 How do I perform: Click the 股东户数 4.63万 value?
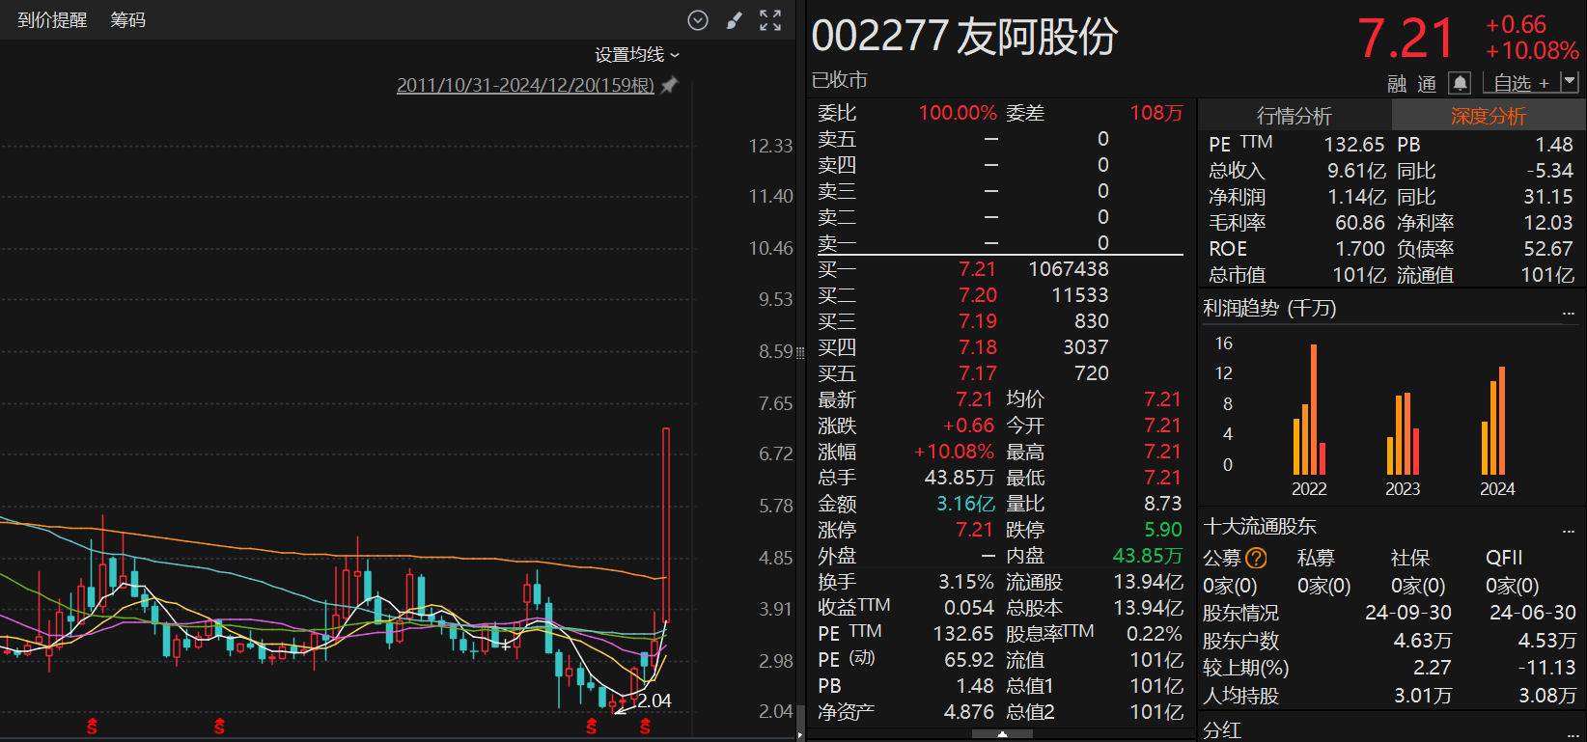click(x=1423, y=641)
